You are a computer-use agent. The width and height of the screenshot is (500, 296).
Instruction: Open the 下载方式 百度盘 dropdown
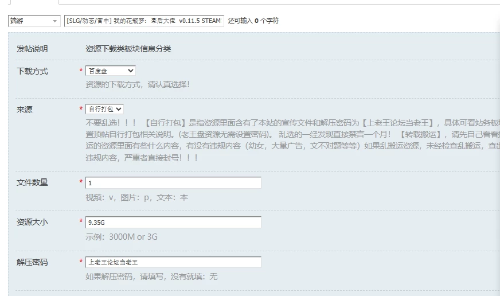[110, 71]
